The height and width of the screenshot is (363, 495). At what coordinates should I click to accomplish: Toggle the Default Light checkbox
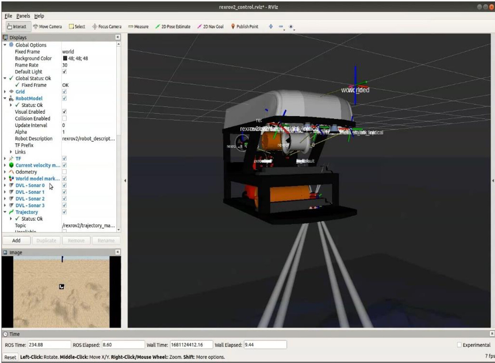[x=64, y=71]
